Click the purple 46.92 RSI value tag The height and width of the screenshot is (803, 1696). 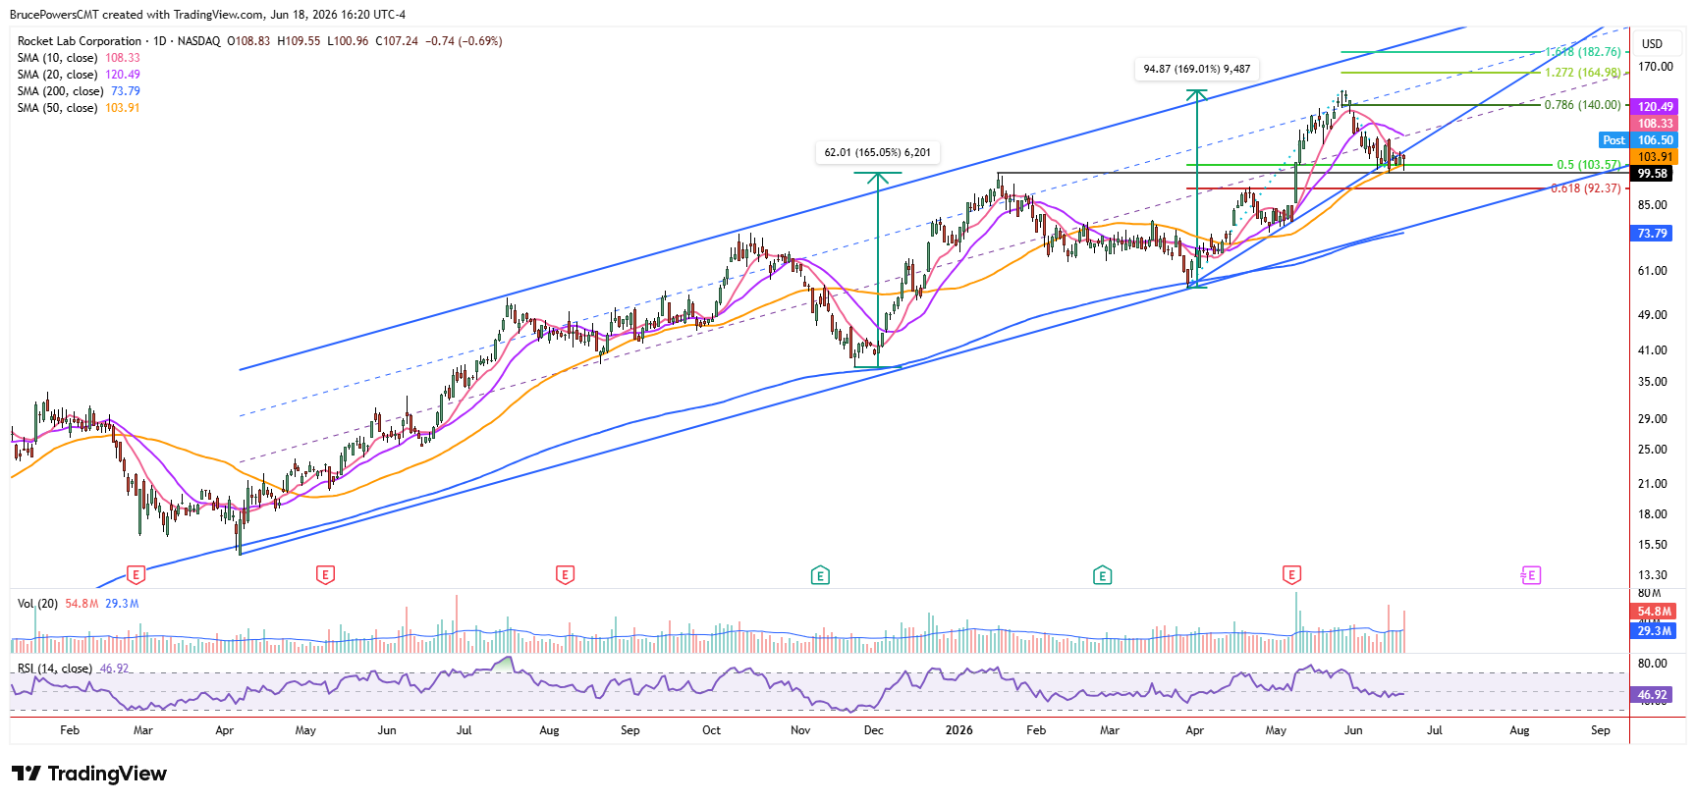tap(1653, 695)
